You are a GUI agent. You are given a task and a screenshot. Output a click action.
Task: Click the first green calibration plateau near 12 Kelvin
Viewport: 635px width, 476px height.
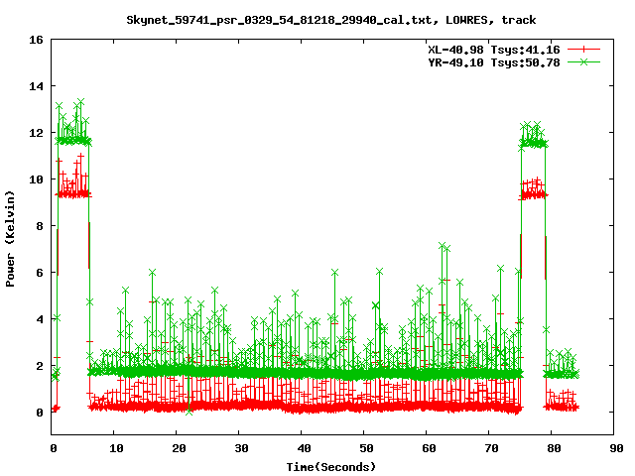click(x=73, y=140)
